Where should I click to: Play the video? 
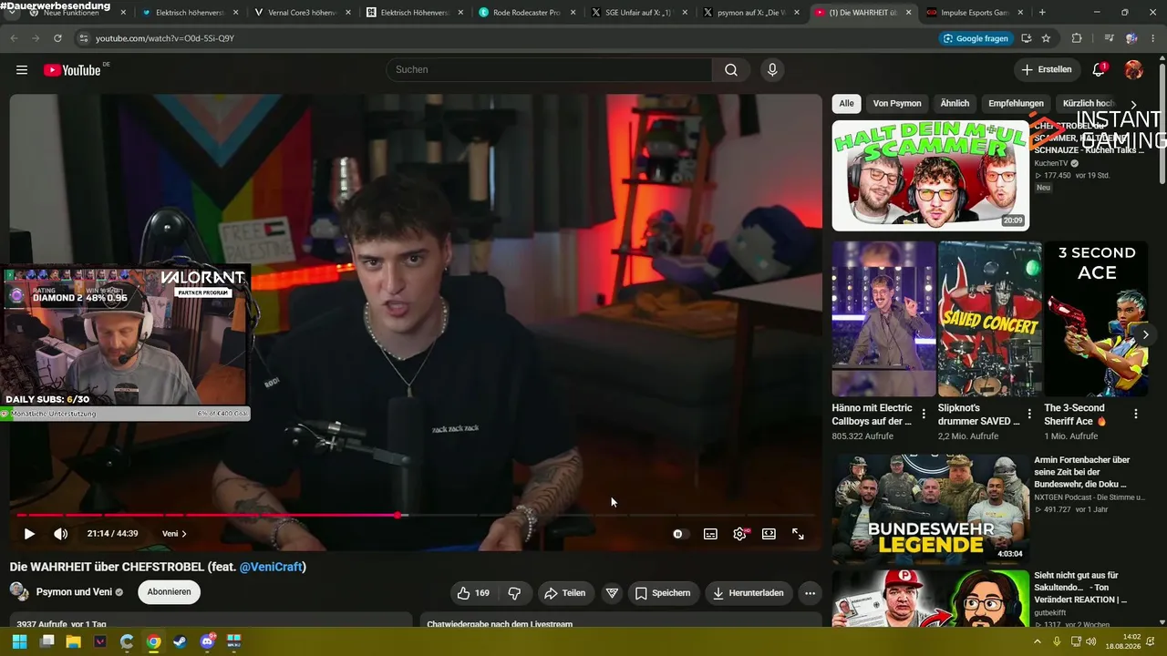coord(29,534)
